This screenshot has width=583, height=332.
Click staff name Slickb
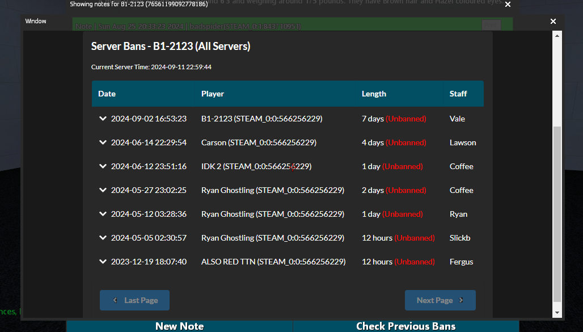click(x=460, y=238)
